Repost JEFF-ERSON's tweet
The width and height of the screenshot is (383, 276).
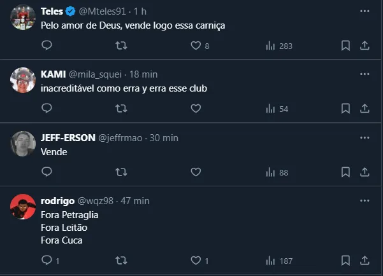tap(121, 172)
